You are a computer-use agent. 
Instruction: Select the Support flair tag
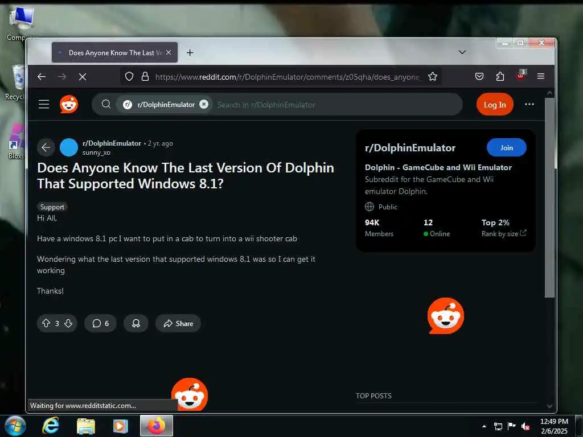click(x=52, y=207)
